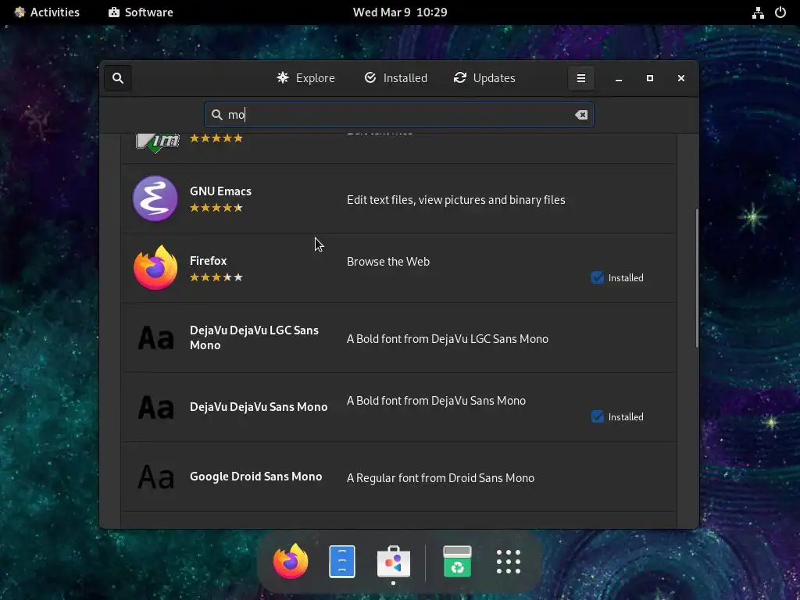The height and width of the screenshot is (600, 800).
Task: Show the applications grid
Action: 509,561
